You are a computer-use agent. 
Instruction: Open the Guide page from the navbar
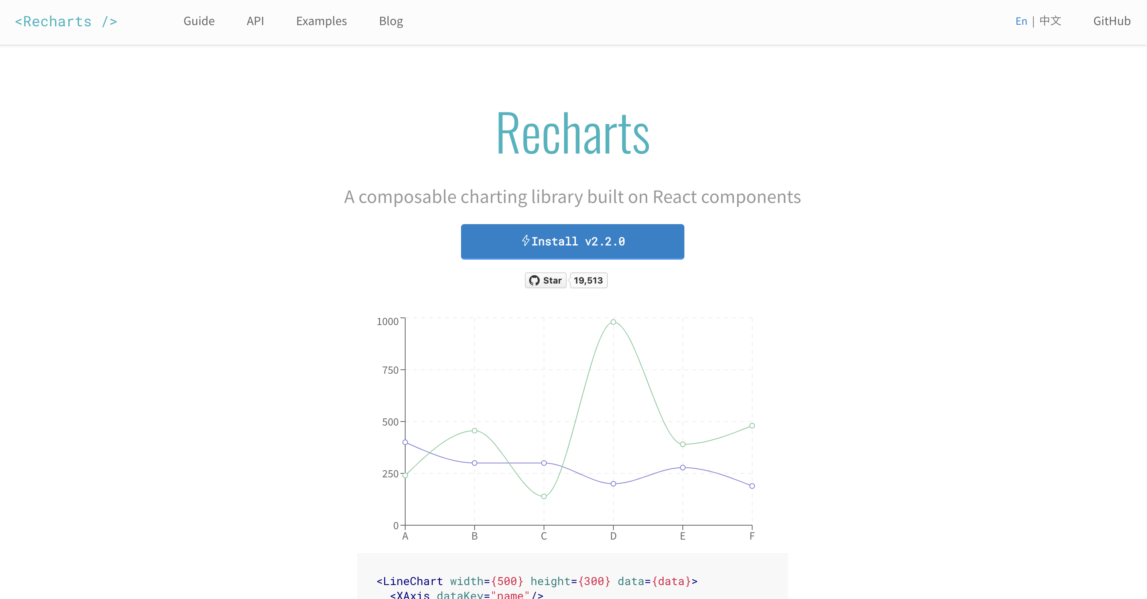tap(199, 21)
